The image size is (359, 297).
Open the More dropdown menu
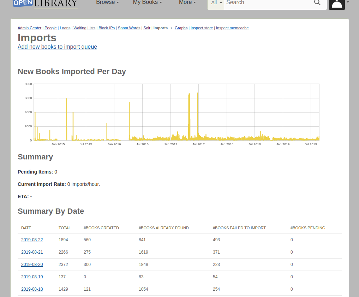tap(187, 2)
